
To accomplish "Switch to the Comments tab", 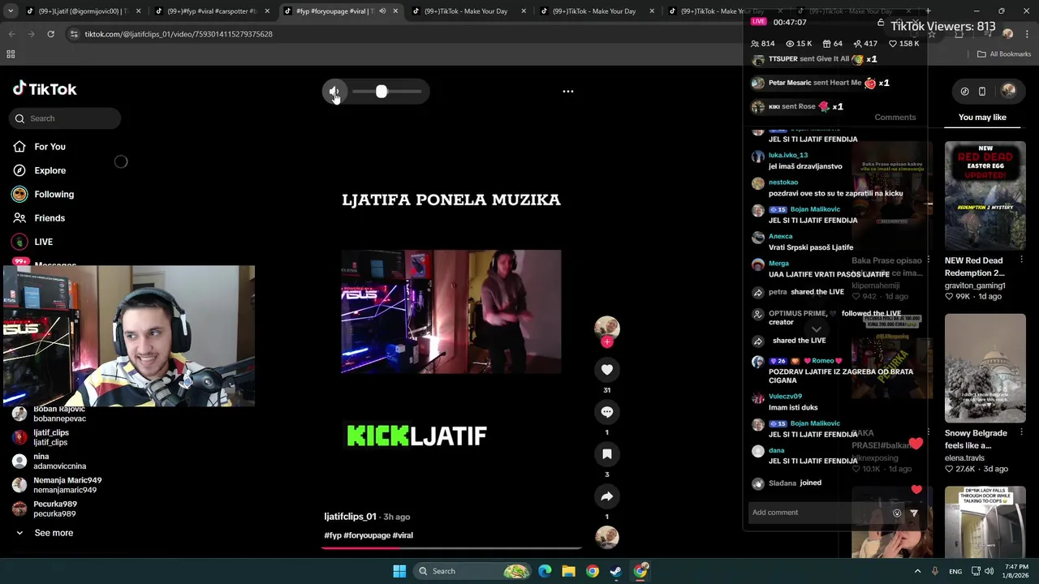I will (895, 118).
